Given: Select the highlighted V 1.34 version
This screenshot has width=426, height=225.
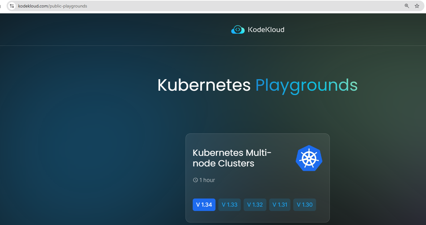Looking at the screenshot, I should [204, 205].
